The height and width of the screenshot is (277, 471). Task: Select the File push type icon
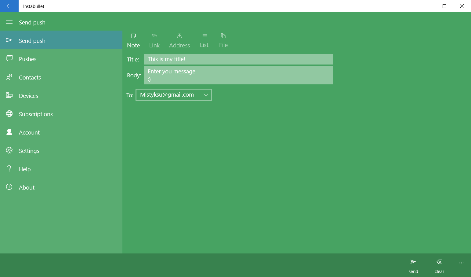click(x=223, y=40)
